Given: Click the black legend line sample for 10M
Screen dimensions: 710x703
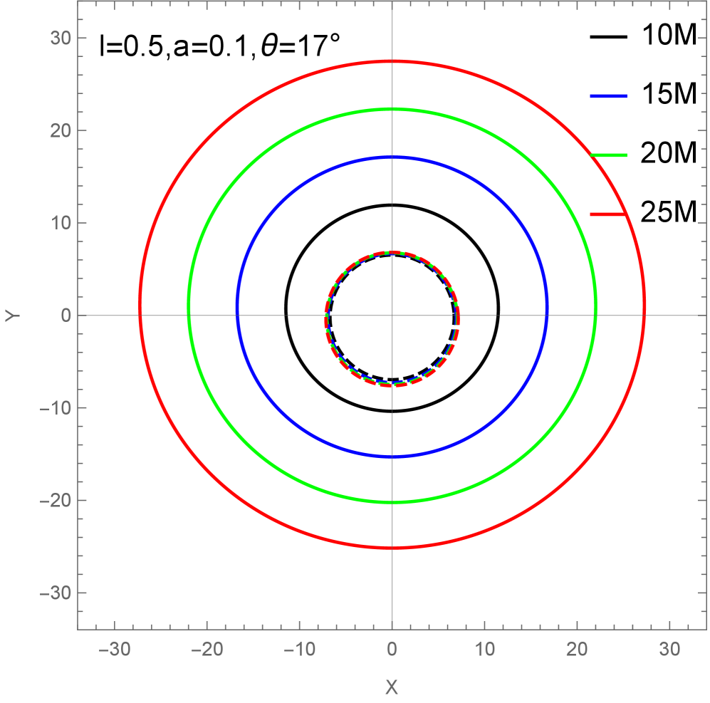Looking at the screenshot, I should click(609, 37).
